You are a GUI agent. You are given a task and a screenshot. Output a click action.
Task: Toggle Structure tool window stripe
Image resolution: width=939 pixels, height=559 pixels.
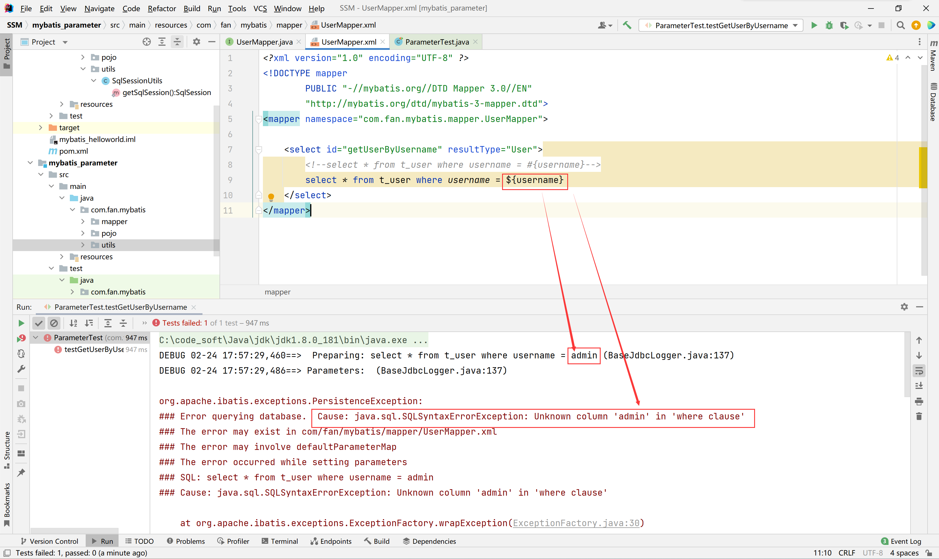6,450
